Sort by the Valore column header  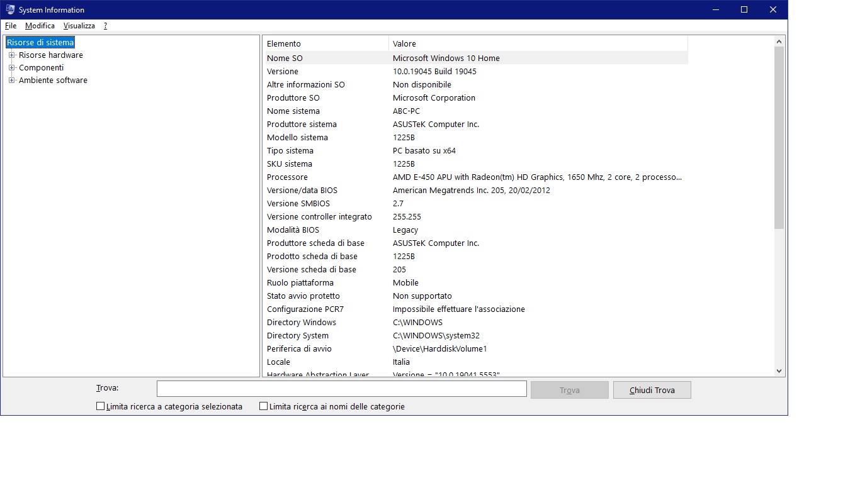point(538,43)
